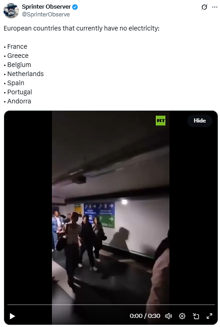Open the @SprinterObserve handle link
The image size is (220, 327).
click(46, 15)
